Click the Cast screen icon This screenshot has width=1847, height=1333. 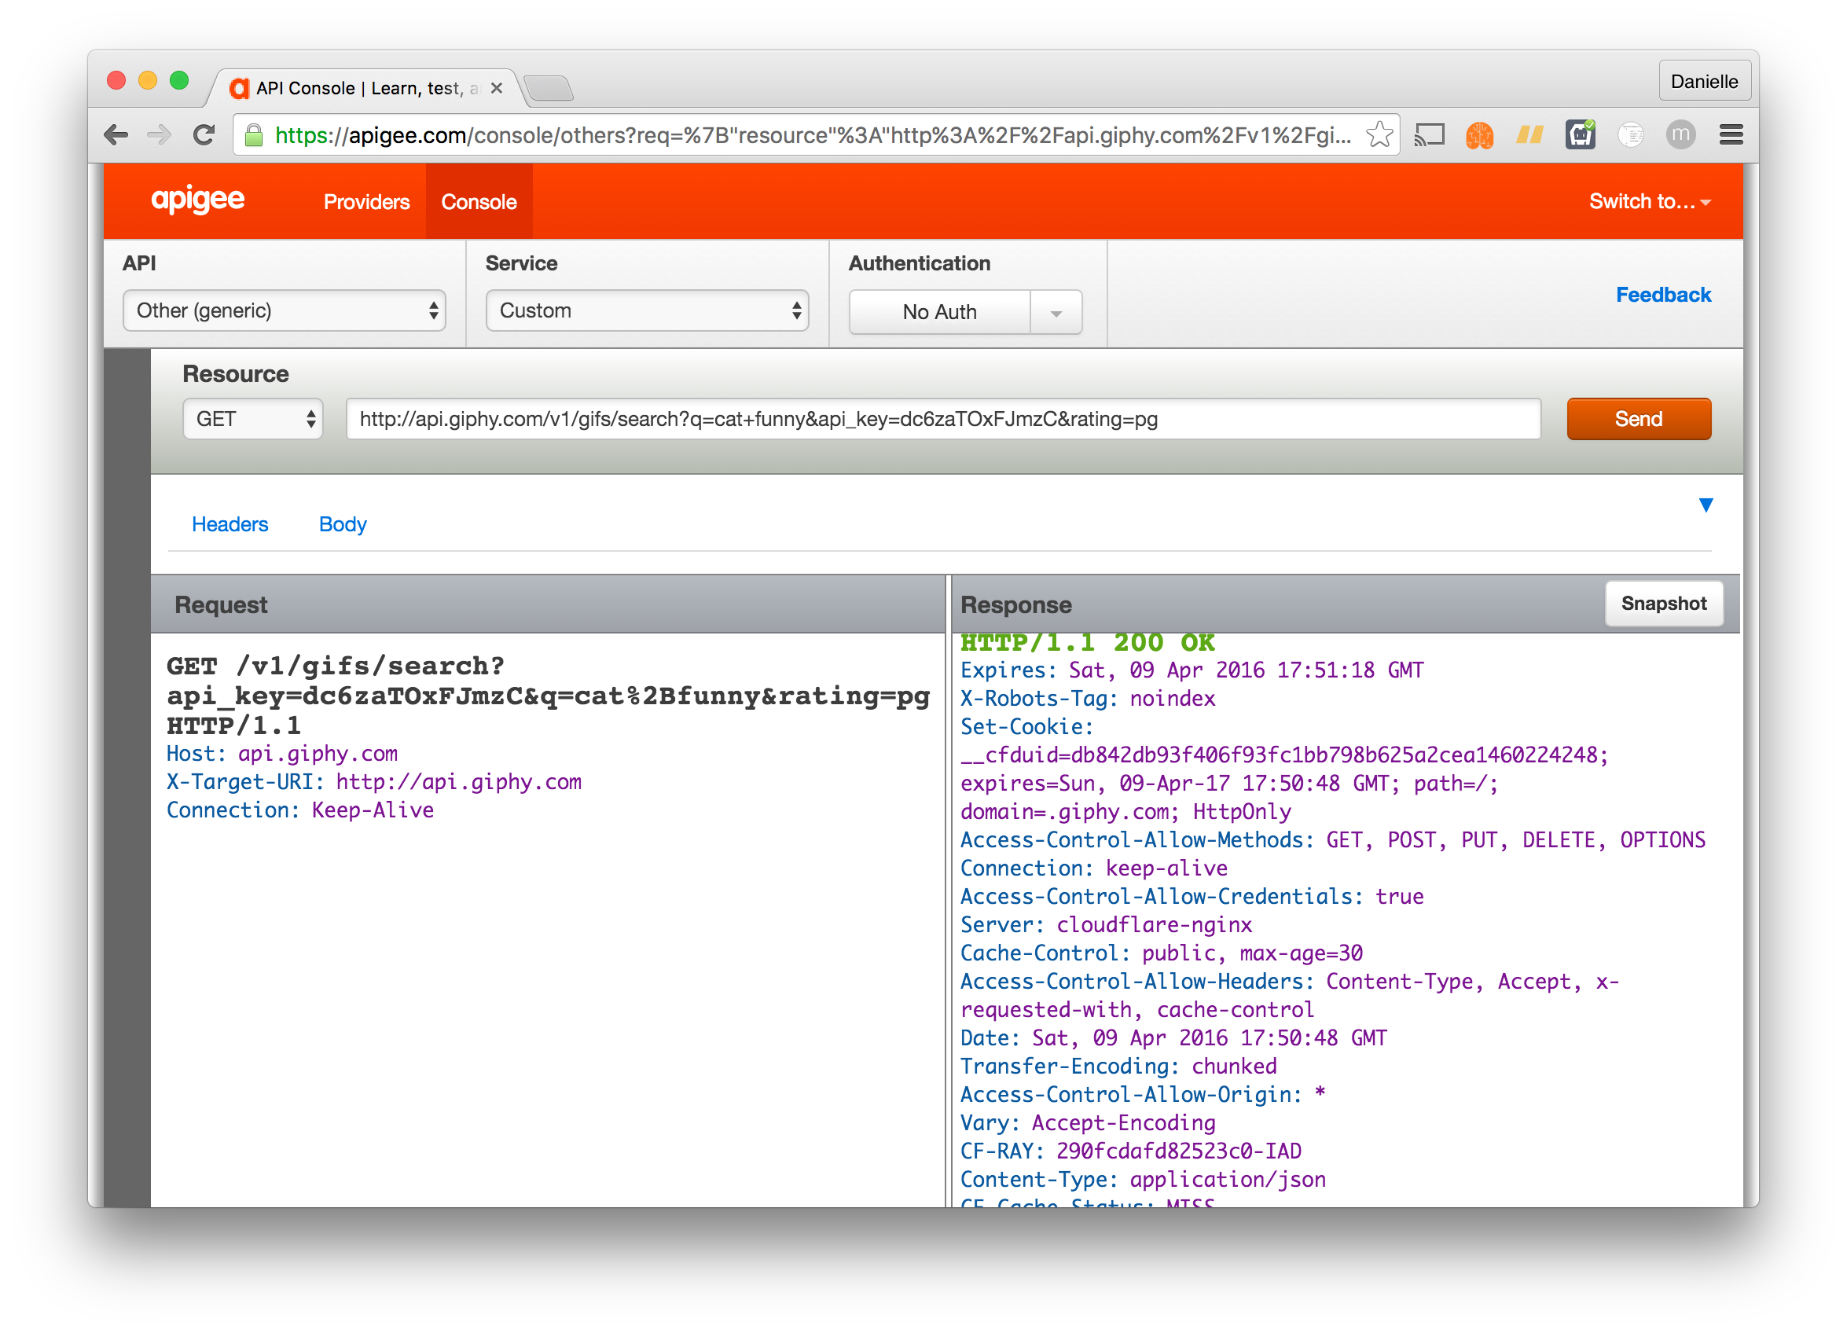tap(1429, 134)
